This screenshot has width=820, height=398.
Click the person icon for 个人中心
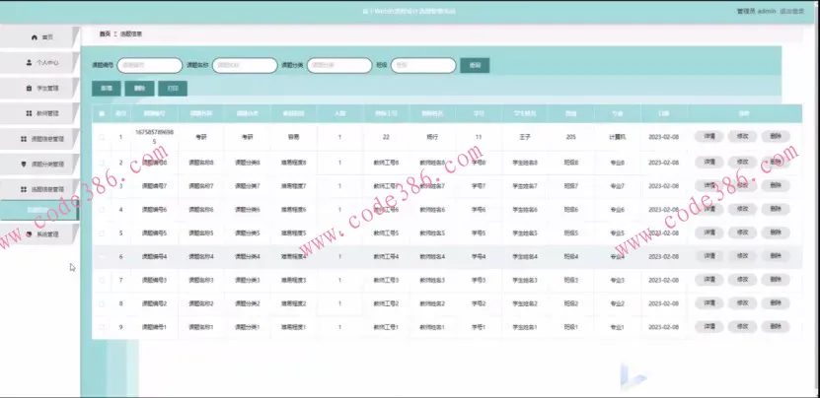29,63
